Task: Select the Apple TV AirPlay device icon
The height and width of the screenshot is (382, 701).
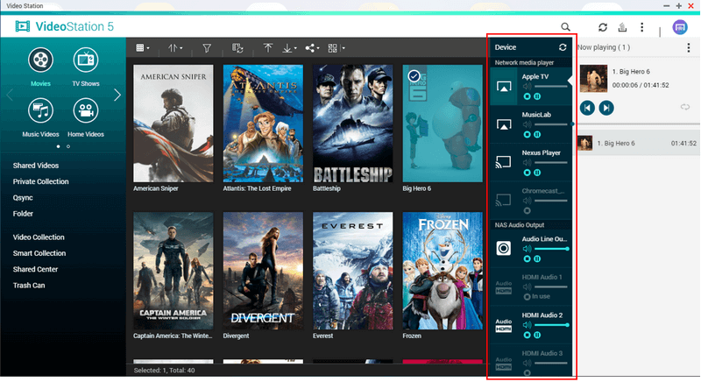Action: click(504, 86)
